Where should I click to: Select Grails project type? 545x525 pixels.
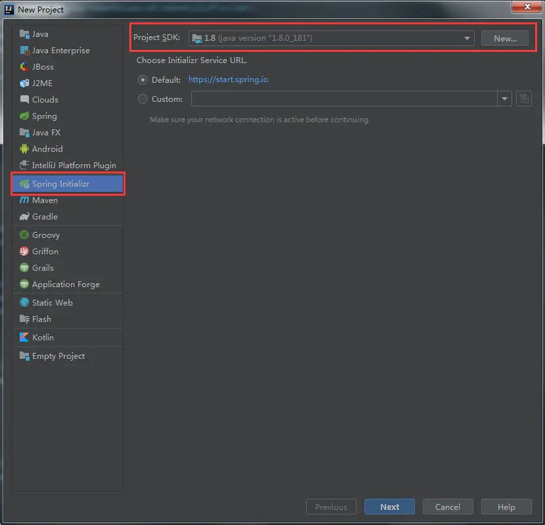68,267
